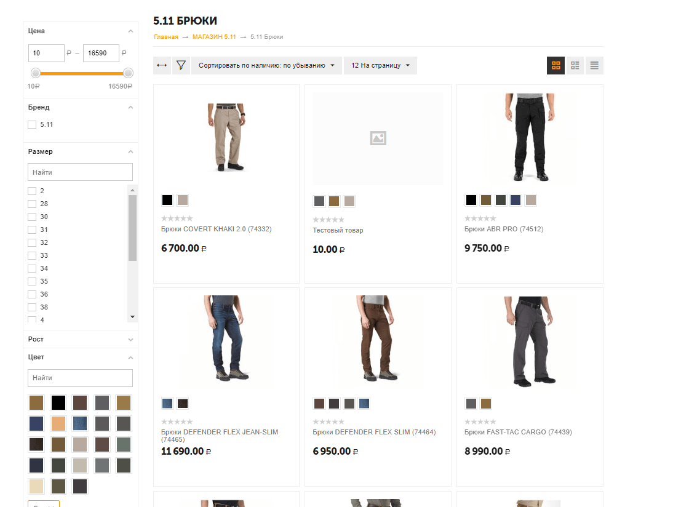Click the minimum price slider handle
The width and height of the screenshot is (673, 507).
pos(36,73)
